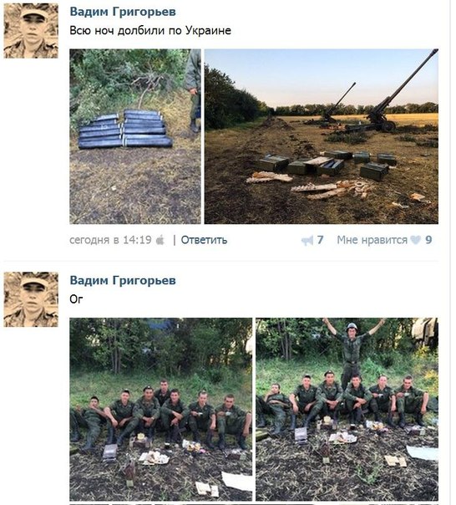Image resolution: width=456 pixels, height=505 pixels.
Task: Open Вадим Григорьев's name on the 'Ог' post
Action: 123,281
